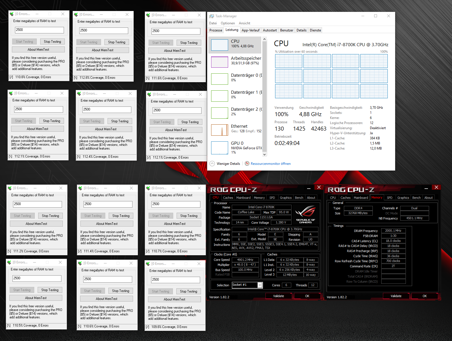Viewport: 452px width, 341px height.
Task: Click Validate in the CPU-Z processor window
Action: [279, 296]
